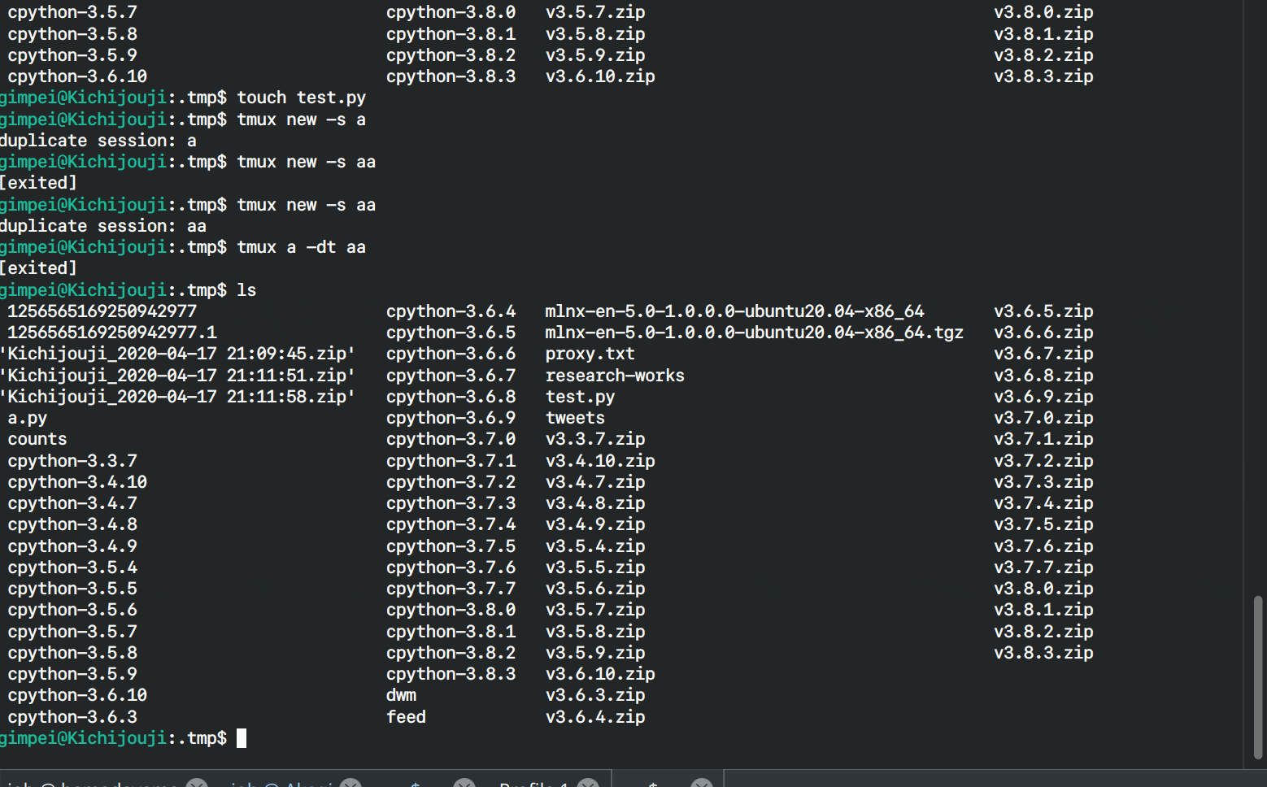Click the v3.5.6.zip file
Viewport: 1267px width, 787px height.
point(595,589)
